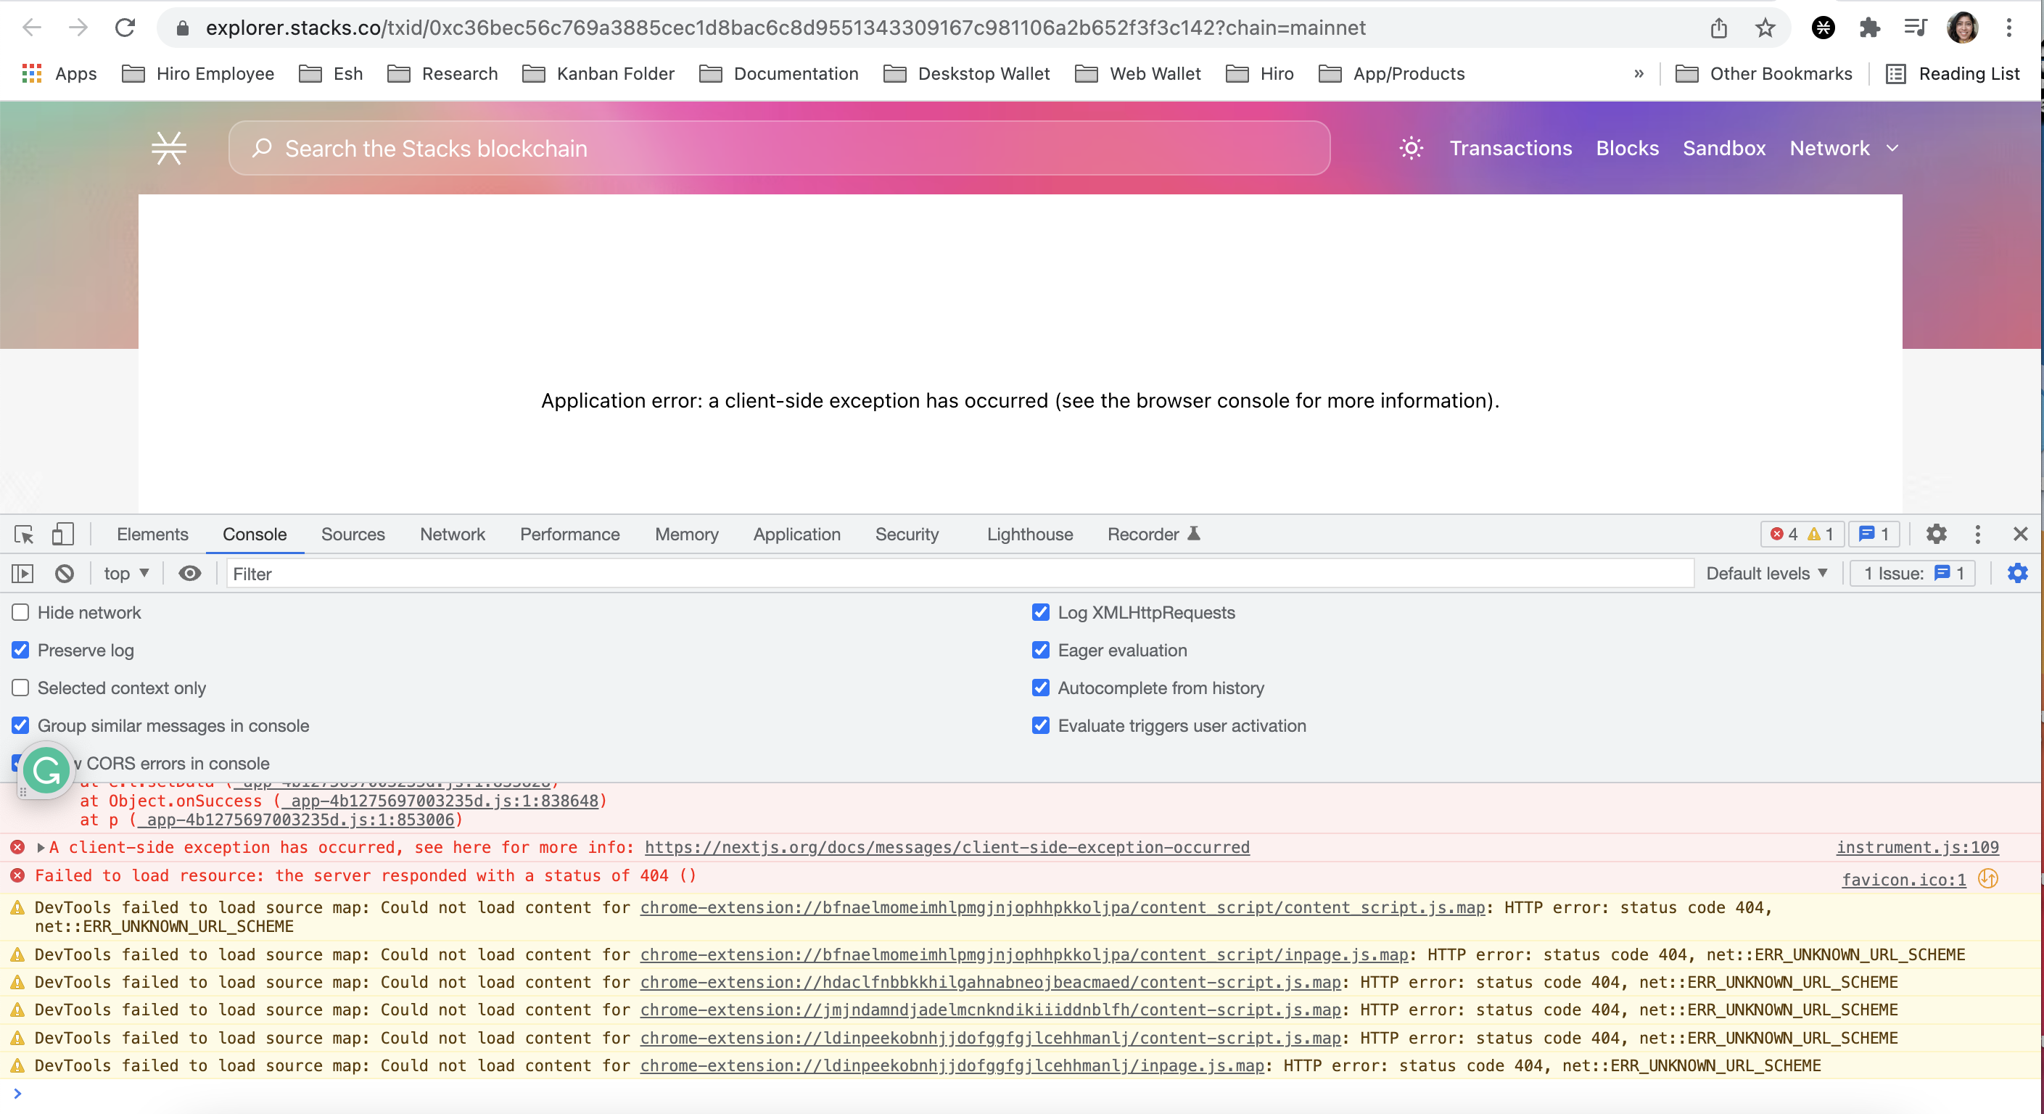Open the Sandbox link

click(x=1723, y=149)
